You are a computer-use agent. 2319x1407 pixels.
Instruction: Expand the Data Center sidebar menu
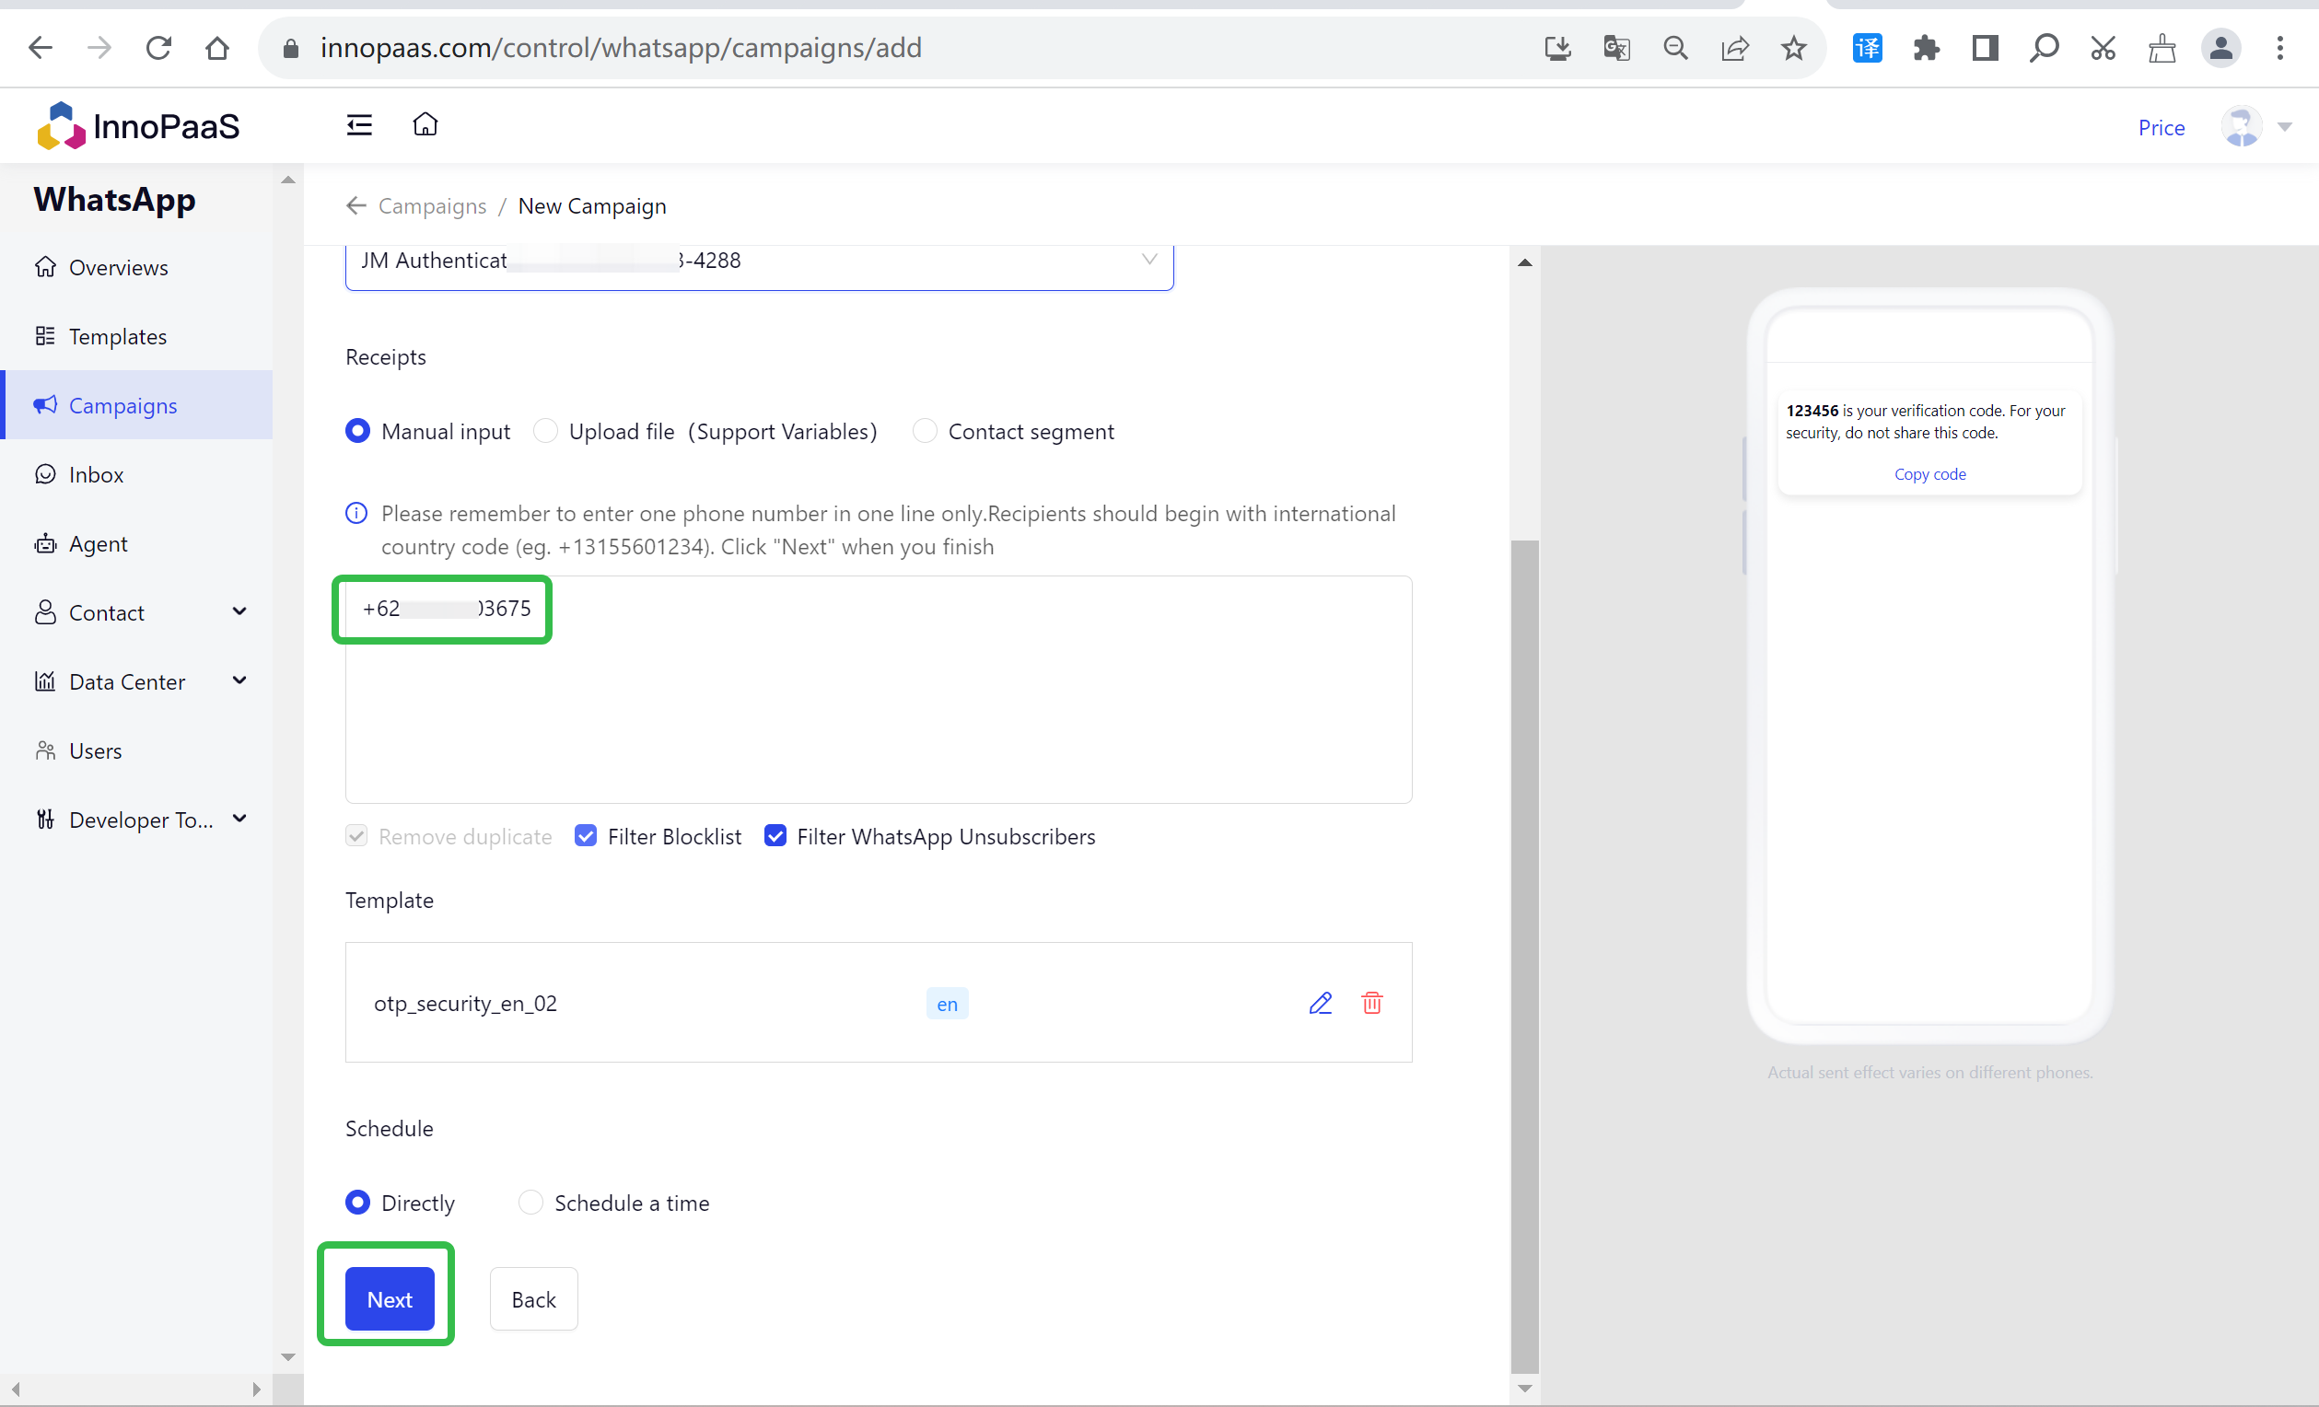click(141, 681)
